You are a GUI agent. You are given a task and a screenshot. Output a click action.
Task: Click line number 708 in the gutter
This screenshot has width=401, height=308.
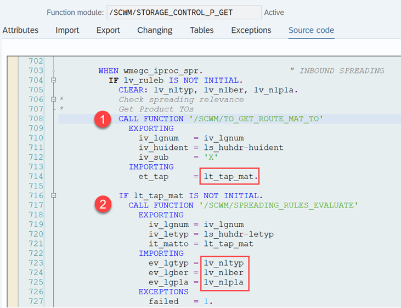point(36,119)
